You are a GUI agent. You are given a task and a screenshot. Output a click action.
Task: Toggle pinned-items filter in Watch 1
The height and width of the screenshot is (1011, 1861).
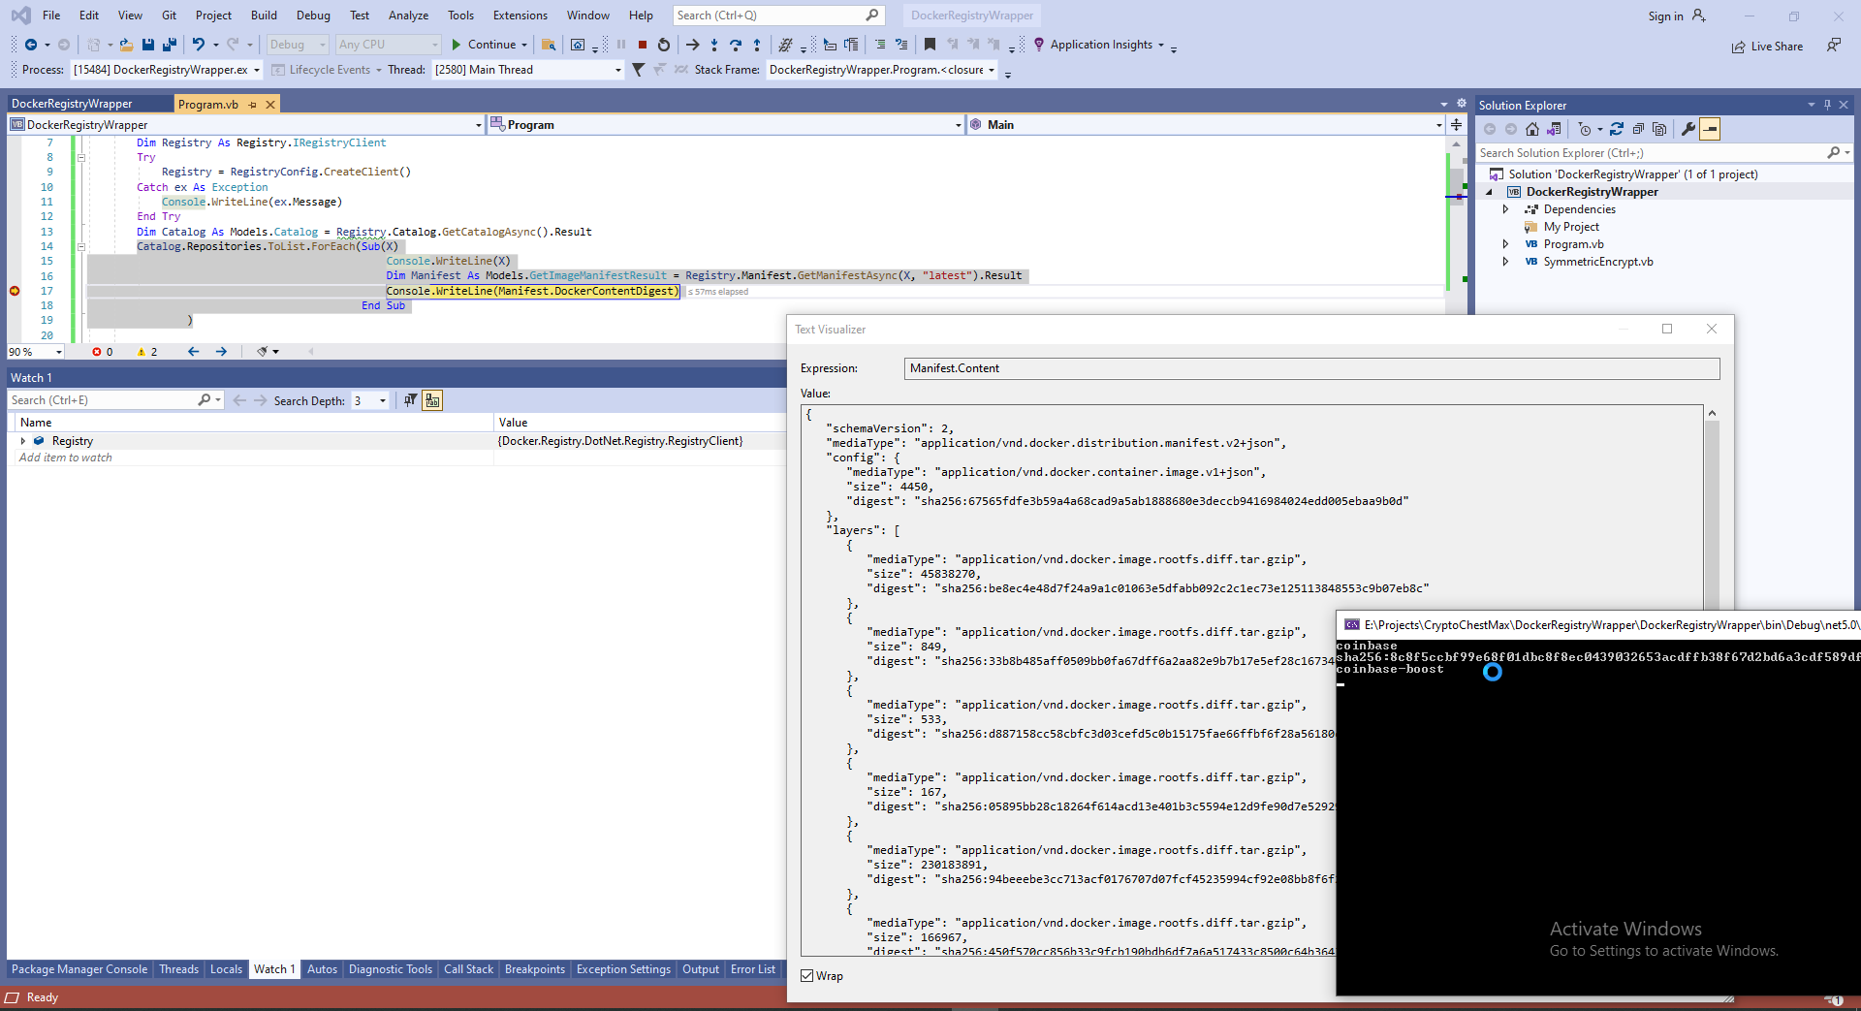click(x=411, y=400)
